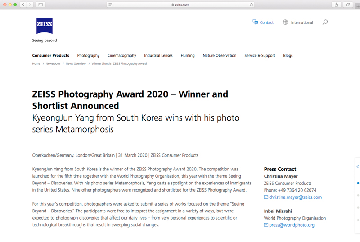This screenshot has height=242, width=360.
Task: Select the blue active page dot on right
Action: point(358,183)
